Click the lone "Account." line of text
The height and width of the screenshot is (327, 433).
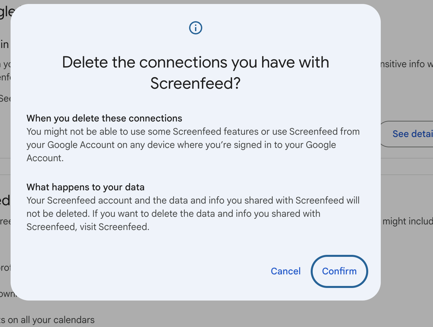(45, 158)
